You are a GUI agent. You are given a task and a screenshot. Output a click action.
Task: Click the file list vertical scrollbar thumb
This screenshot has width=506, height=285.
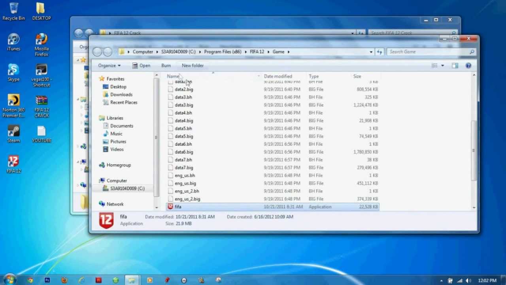pos(474,150)
